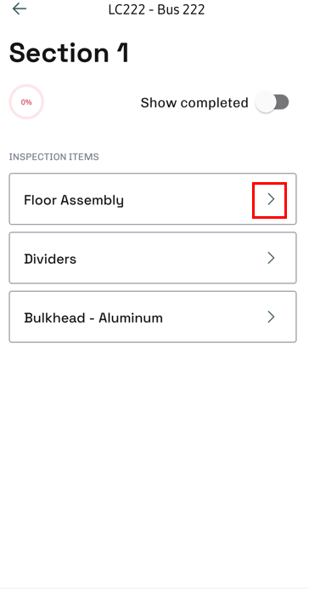
Task: Tap the empty area inside the Dividers card
Action: coord(171,258)
